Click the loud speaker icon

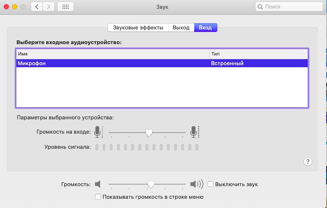point(196,184)
